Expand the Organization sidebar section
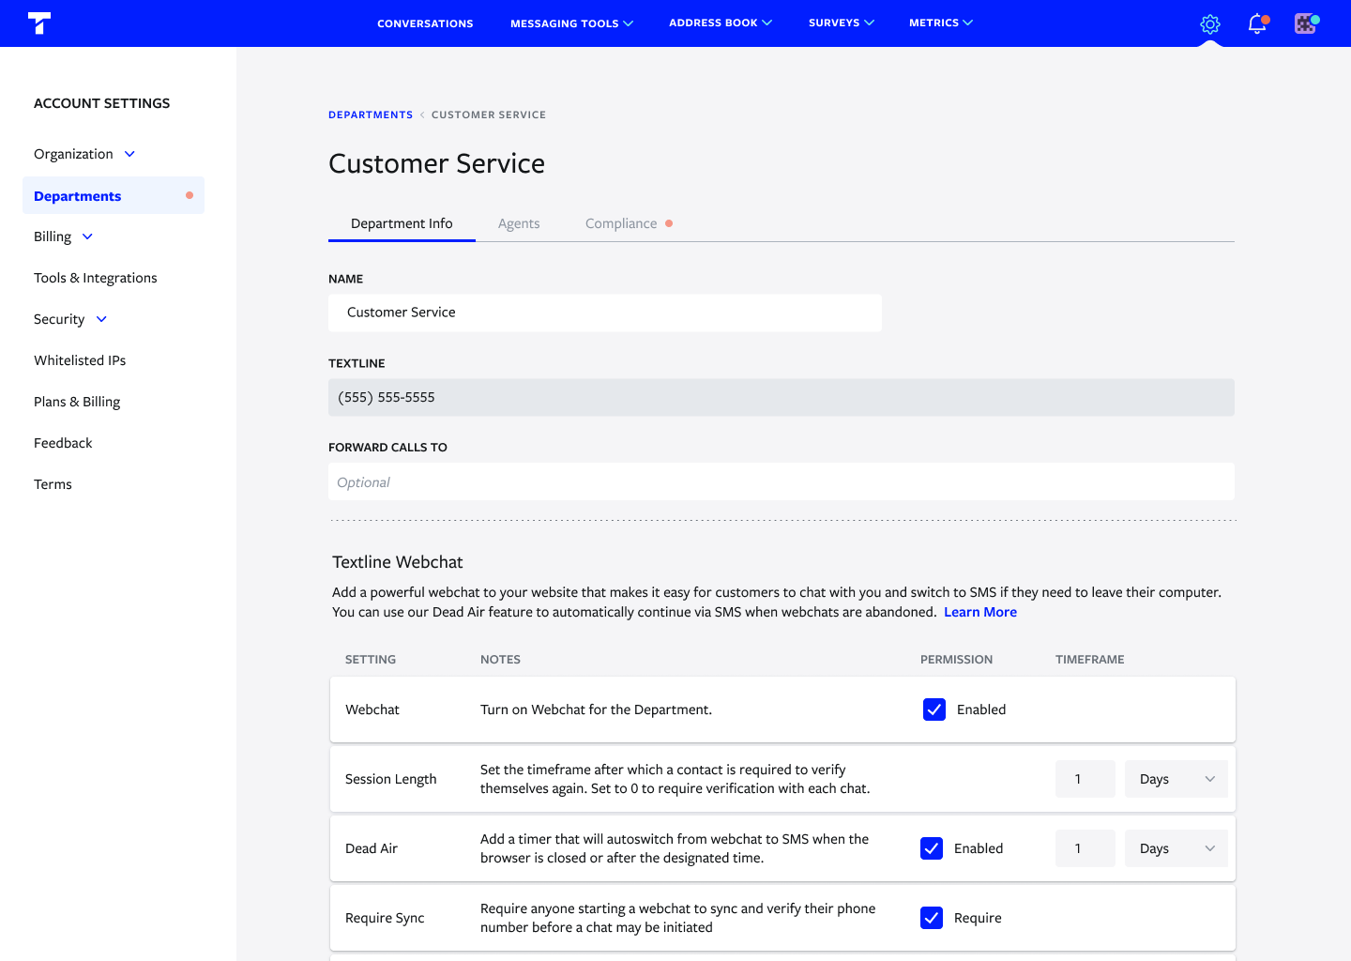 [84, 154]
